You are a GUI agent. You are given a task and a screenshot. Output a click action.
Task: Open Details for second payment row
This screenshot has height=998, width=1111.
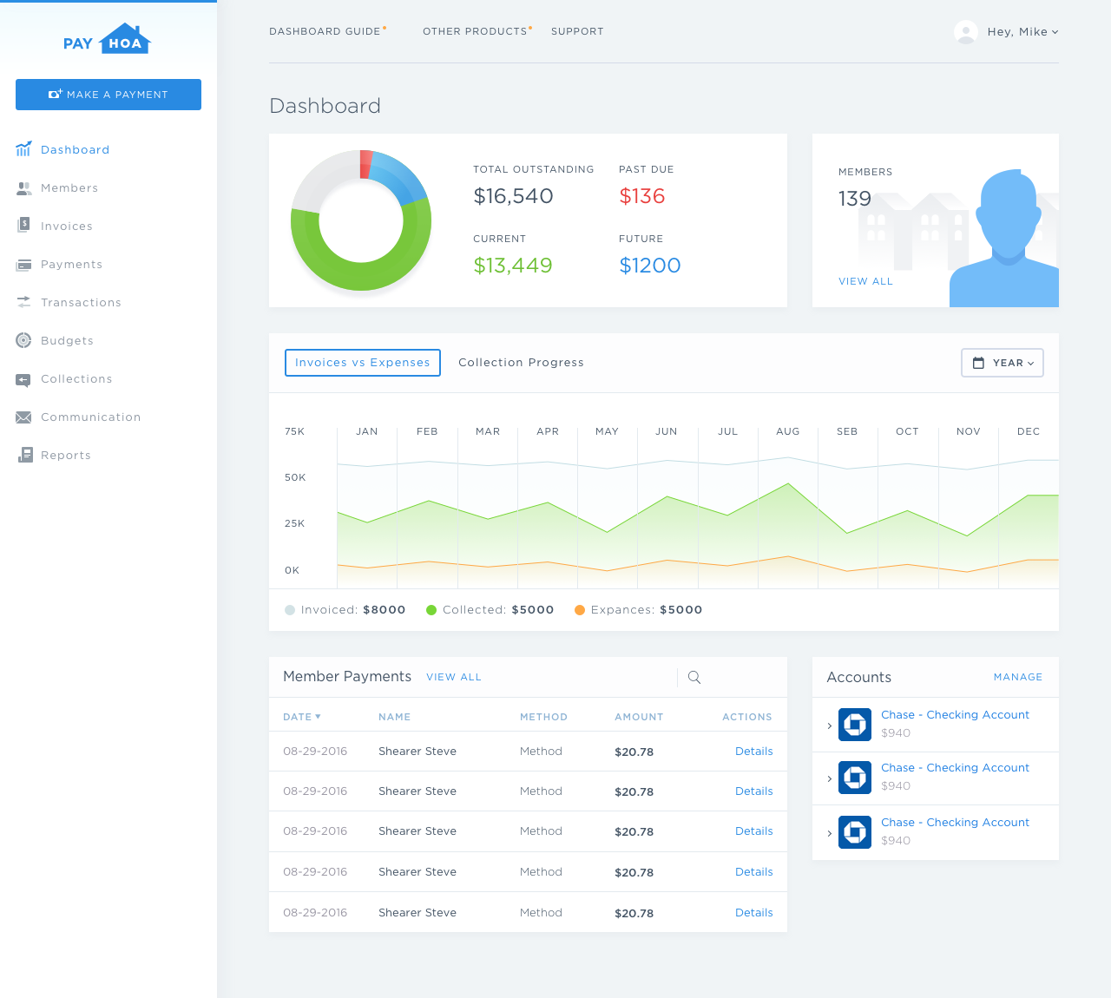[754, 791]
